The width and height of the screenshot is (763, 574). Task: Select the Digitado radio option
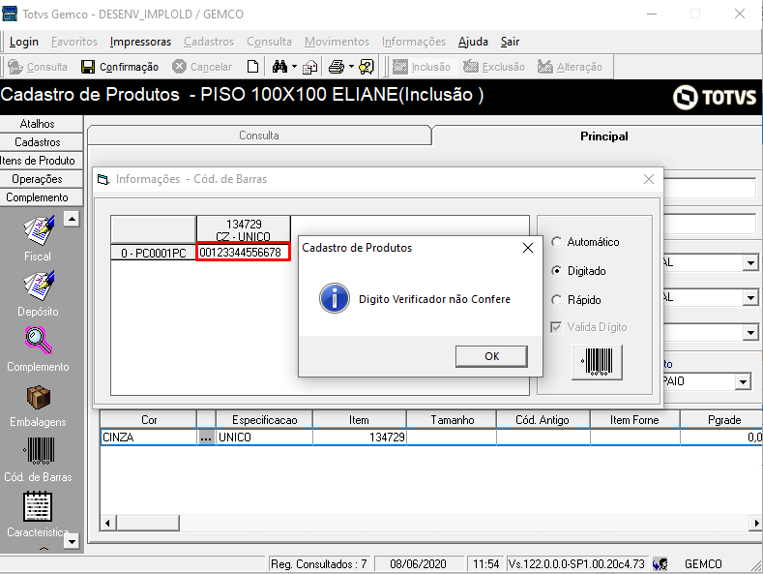[x=556, y=270]
